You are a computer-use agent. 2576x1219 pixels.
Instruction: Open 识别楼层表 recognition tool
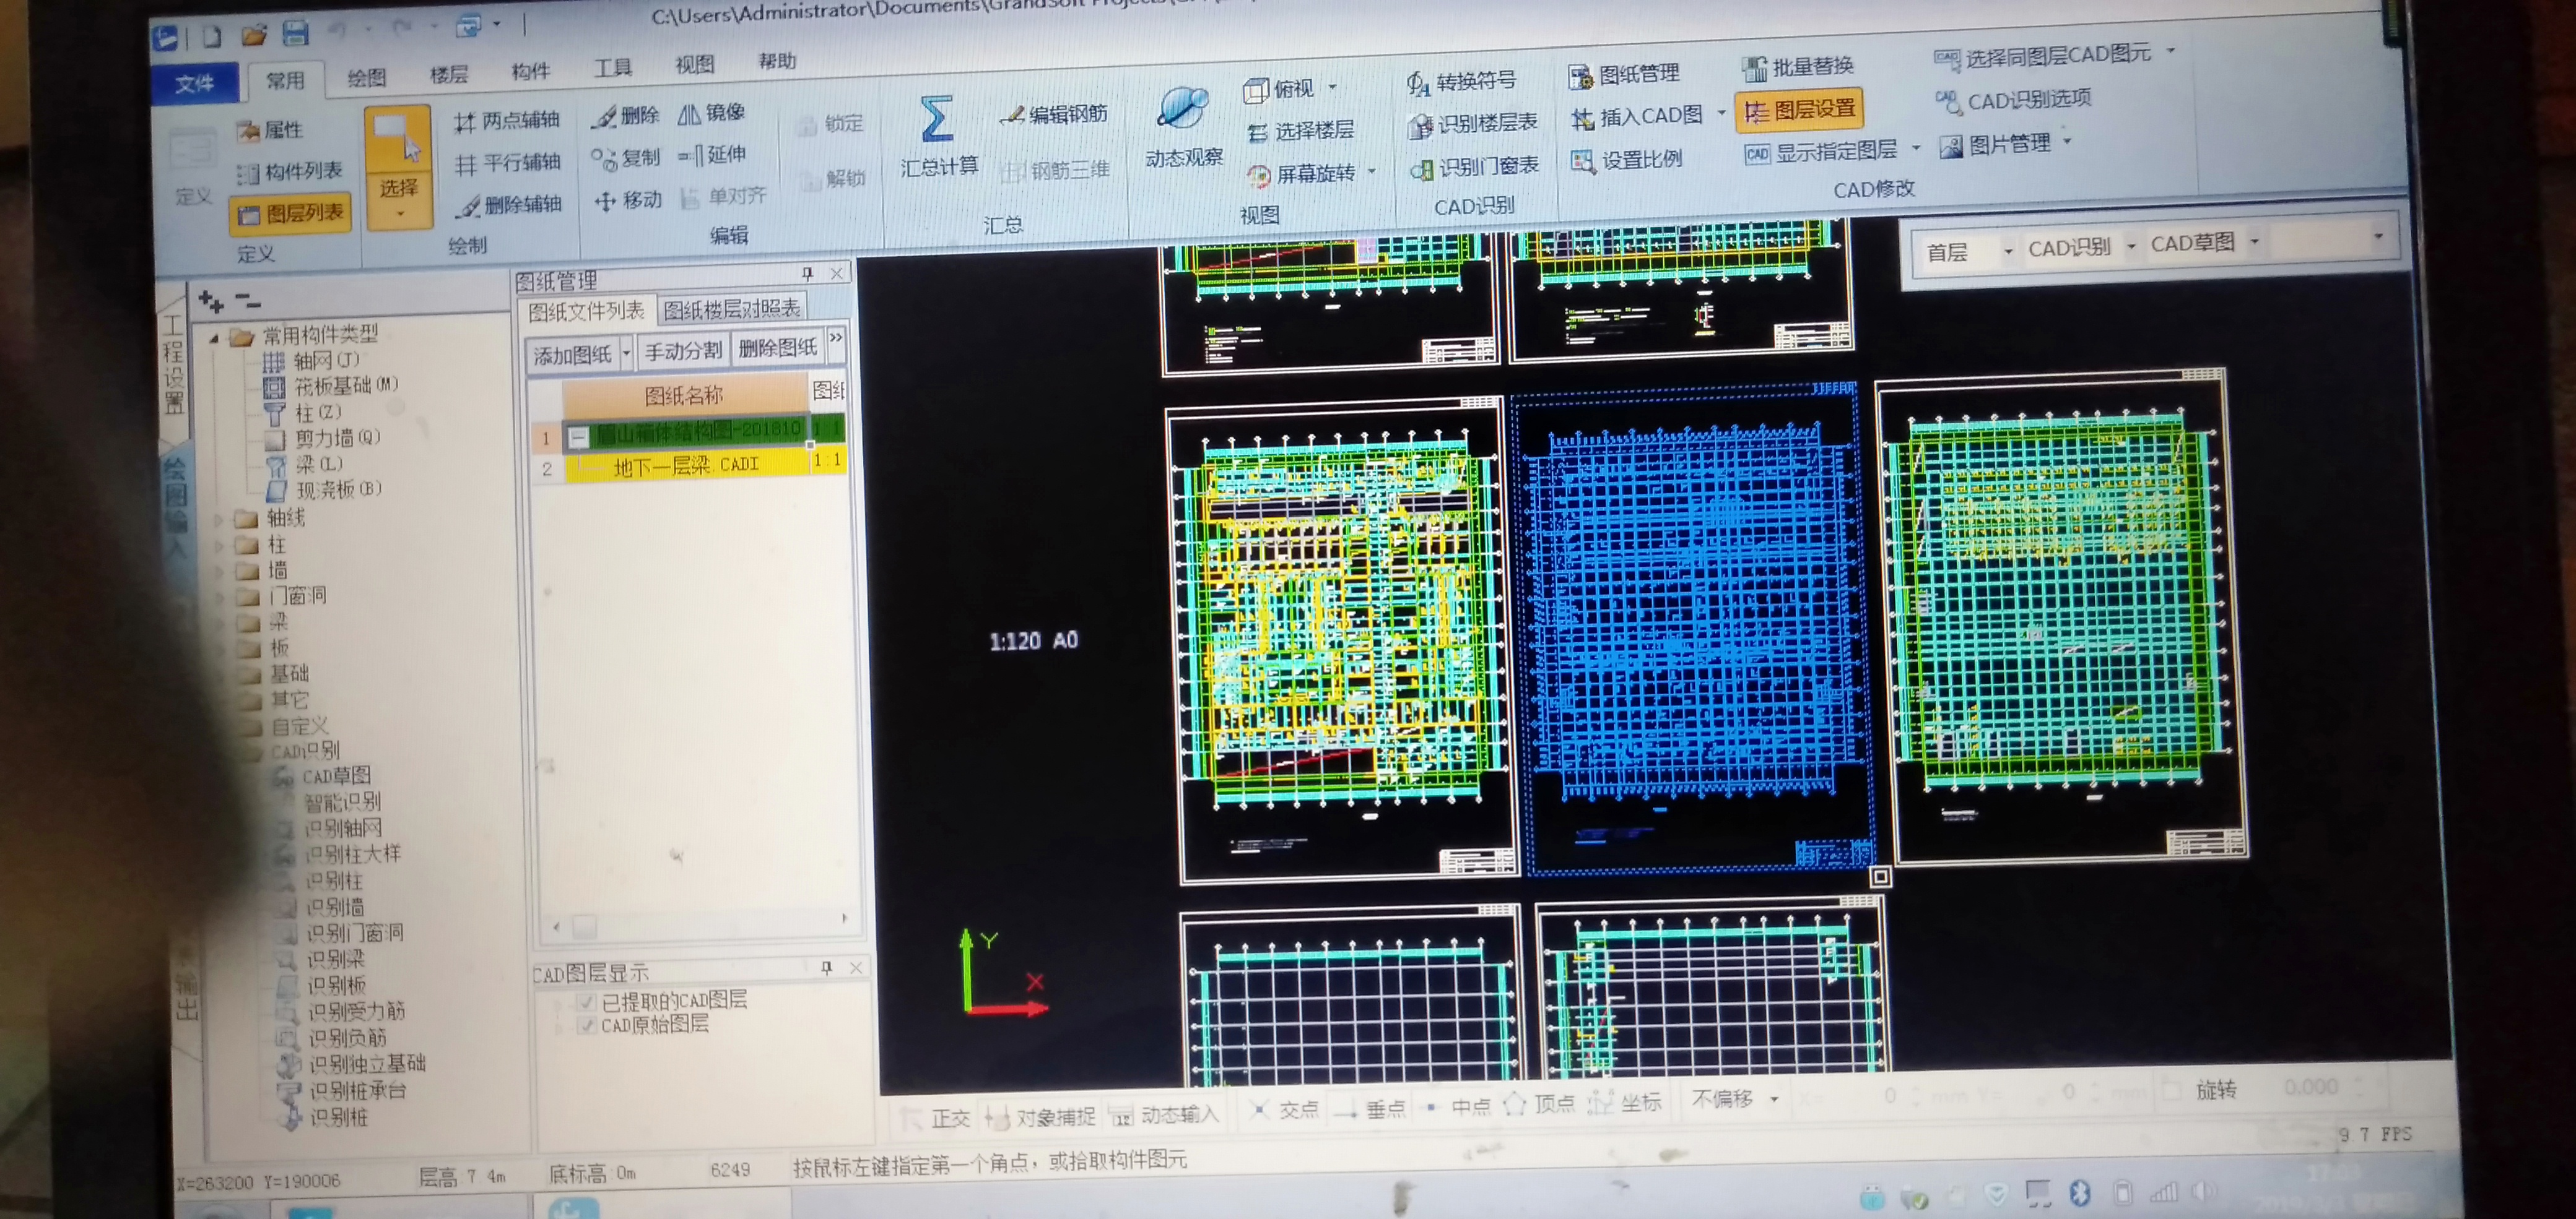[1473, 124]
